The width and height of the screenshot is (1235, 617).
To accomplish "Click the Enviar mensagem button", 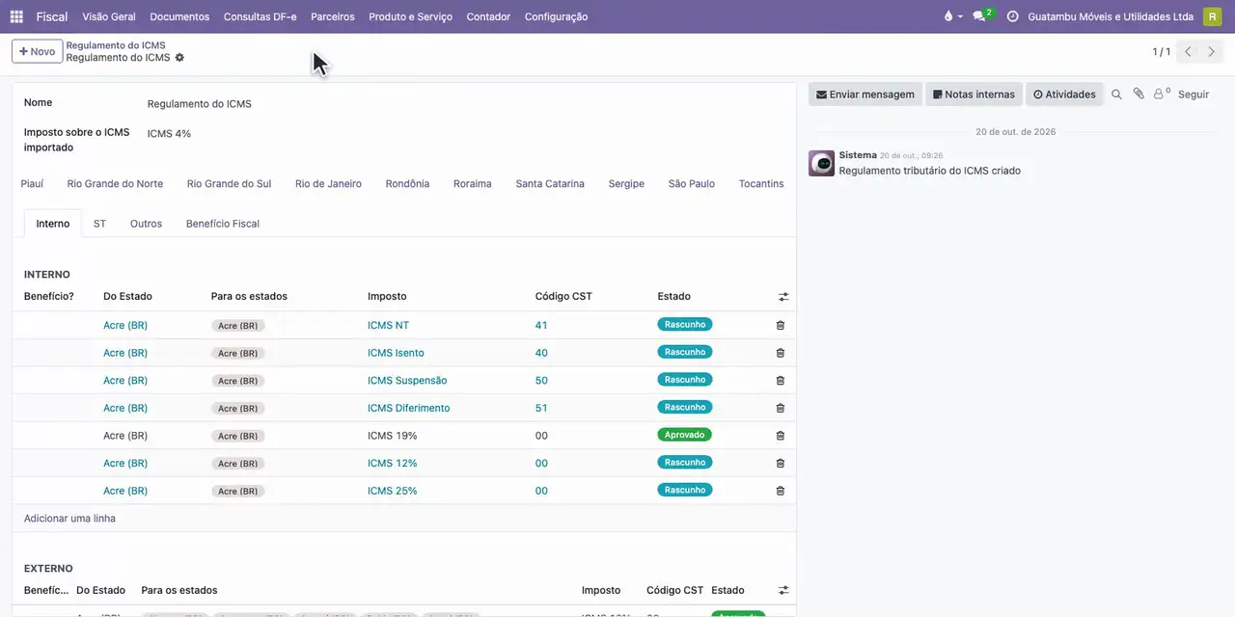I will point(865,94).
